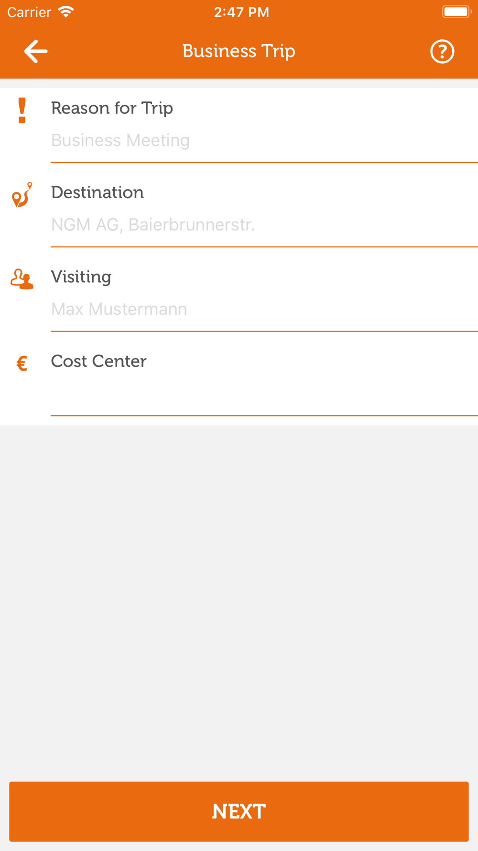The height and width of the screenshot is (851, 478).
Task: Tap the visiting people icon
Action: coord(22,279)
